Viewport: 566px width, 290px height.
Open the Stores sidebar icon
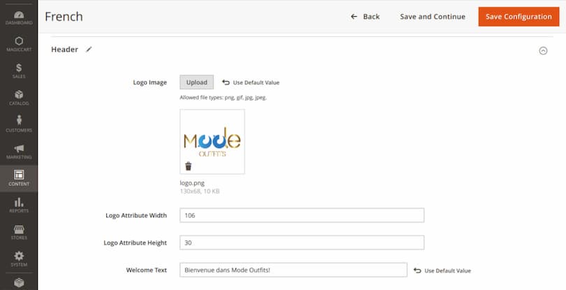coord(18,232)
